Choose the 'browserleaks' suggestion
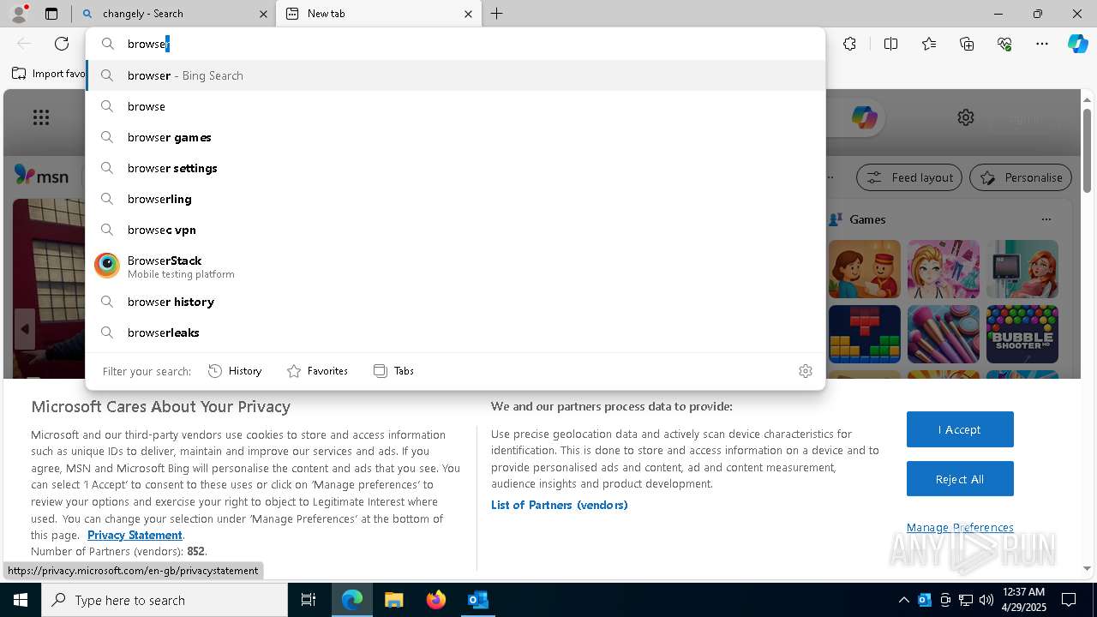Viewport: 1097px width, 617px height. pyautogui.click(x=455, y=332)
